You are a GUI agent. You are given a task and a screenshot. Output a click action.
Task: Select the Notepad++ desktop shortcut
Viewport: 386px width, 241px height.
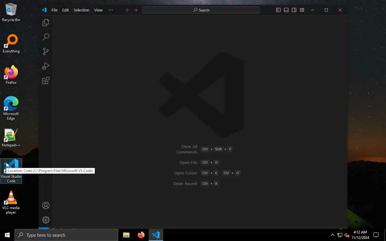pyautogui.click(x=11, y=138)
